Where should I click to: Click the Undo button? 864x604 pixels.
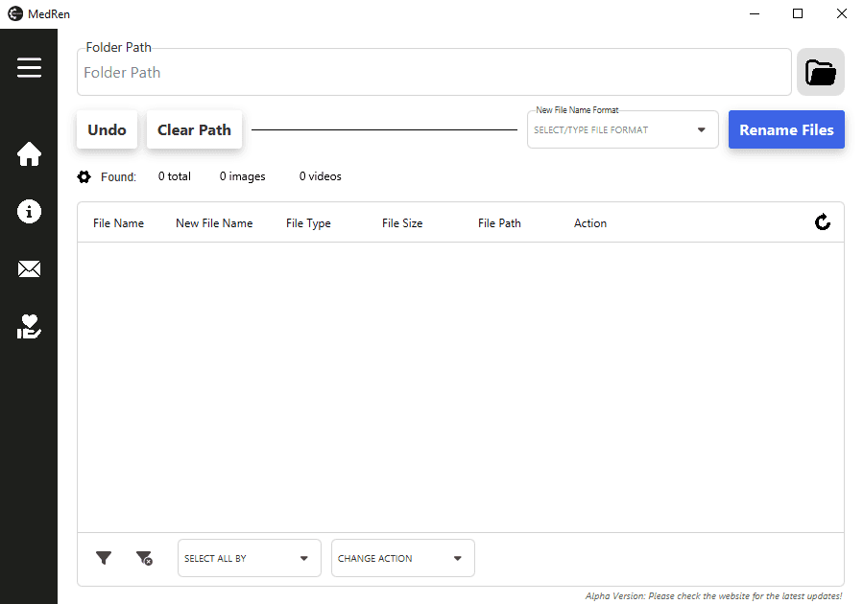(107, 129)
